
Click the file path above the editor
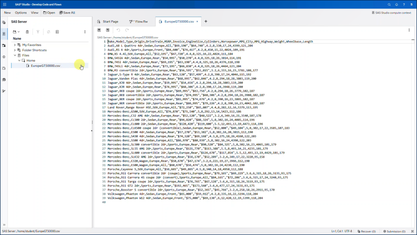(x=128, y=38)
